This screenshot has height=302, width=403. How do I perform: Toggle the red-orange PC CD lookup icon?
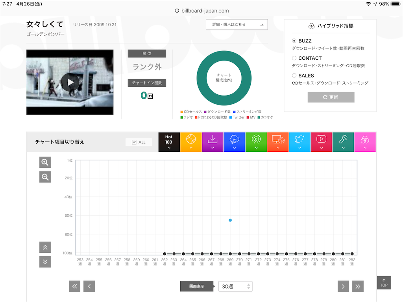[278, 142]
